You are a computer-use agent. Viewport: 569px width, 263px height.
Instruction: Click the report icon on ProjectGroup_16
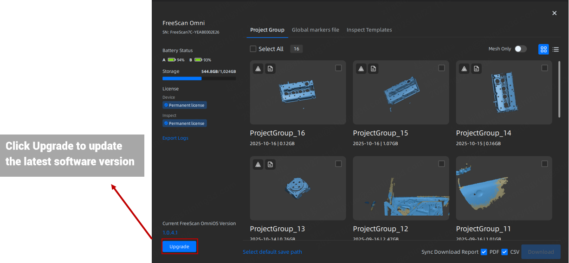pos(270,69)
